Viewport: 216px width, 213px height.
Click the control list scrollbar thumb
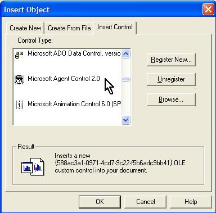point(125,80)
